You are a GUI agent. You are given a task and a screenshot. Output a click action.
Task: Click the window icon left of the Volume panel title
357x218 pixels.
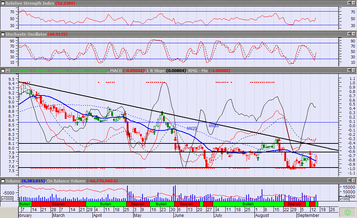pos(3,181)
